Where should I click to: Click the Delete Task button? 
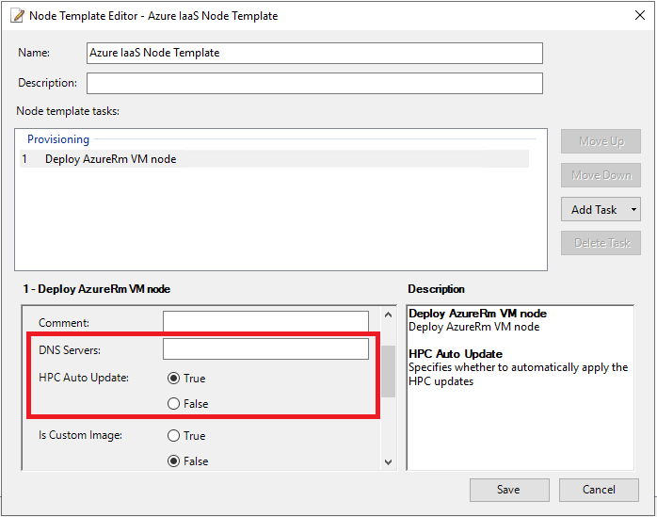point(601,243)
